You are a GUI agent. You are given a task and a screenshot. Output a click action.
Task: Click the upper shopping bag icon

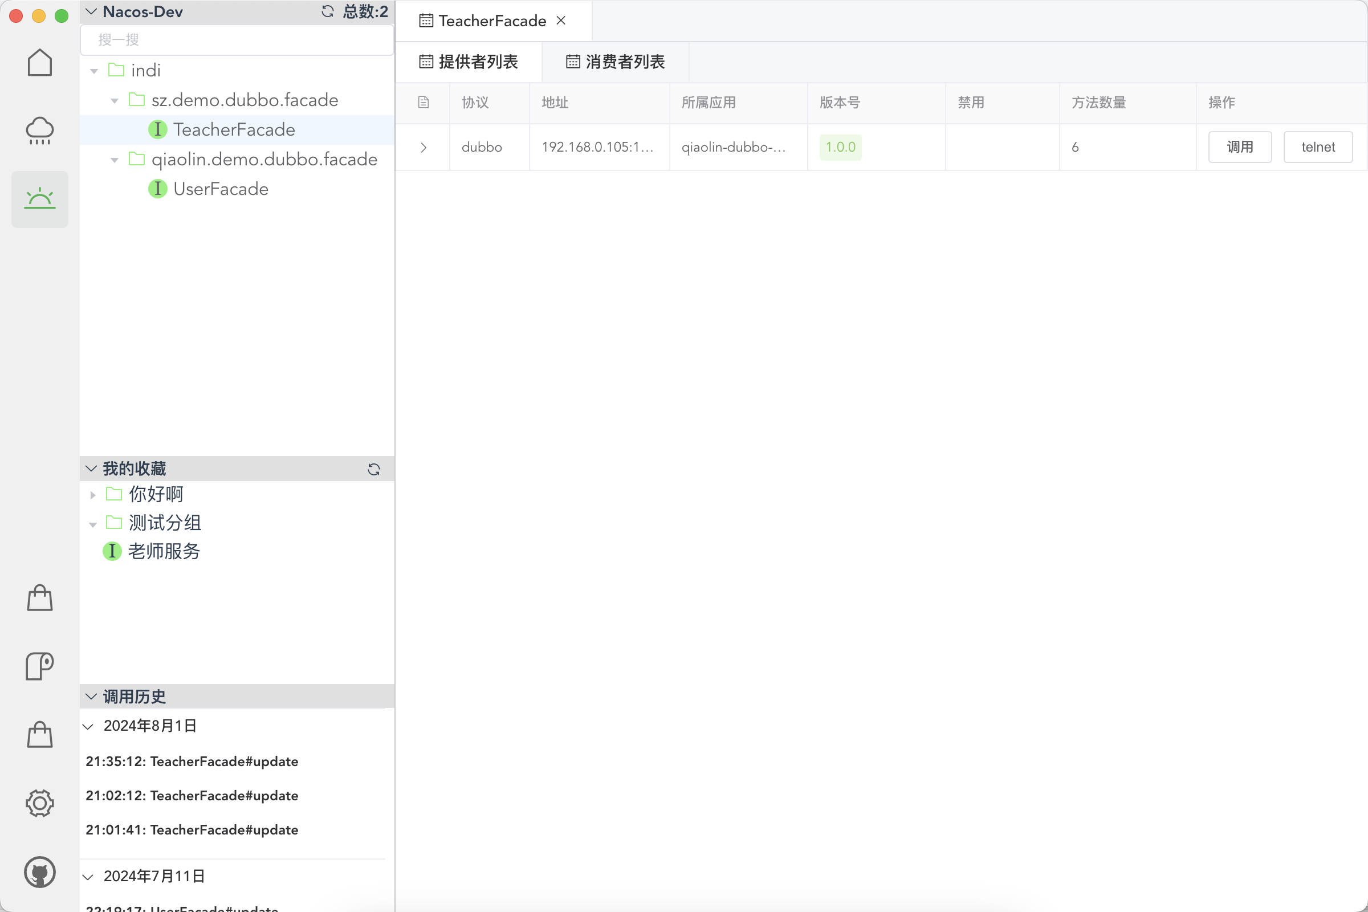tap(39, 598)
